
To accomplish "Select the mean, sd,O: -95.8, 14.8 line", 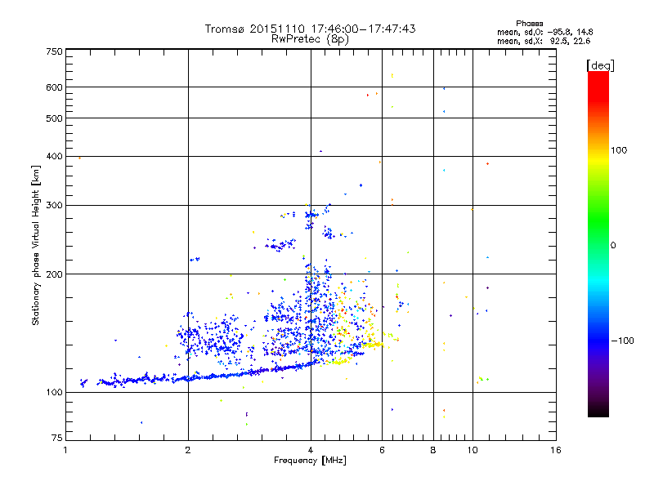I will [x=544, y=32].
